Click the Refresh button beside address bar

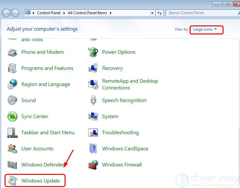coord(160,13)
